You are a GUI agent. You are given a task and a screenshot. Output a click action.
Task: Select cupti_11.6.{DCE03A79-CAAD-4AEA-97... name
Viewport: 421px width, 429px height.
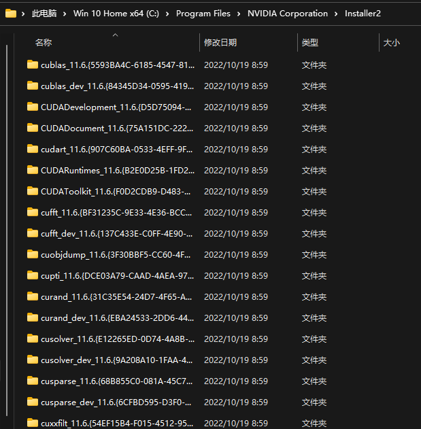(x=117, y=276)
